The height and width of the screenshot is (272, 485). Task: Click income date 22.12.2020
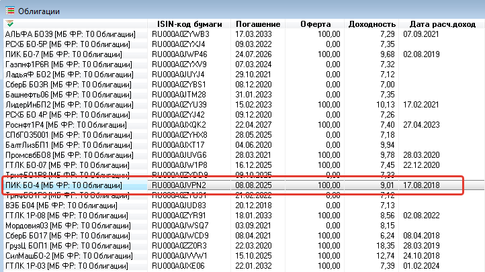click(421, 165)
